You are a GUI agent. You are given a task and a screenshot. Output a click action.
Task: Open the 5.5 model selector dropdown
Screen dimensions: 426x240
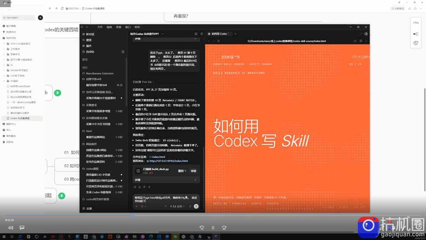[178, 206]
